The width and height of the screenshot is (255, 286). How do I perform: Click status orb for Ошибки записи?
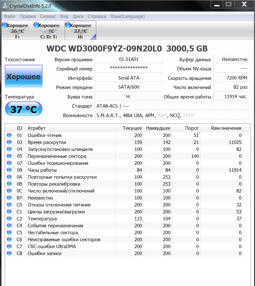click(x=9, y=253)
